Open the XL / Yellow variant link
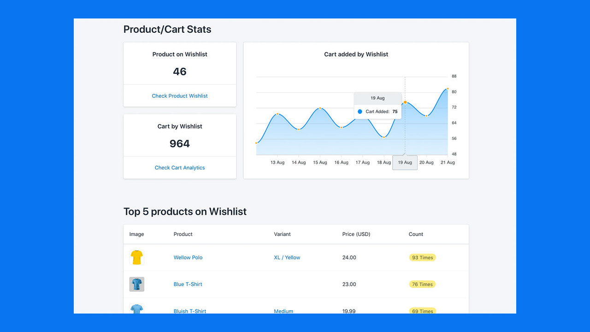Viewport: 590px width, 332px height. pos(287,257)
